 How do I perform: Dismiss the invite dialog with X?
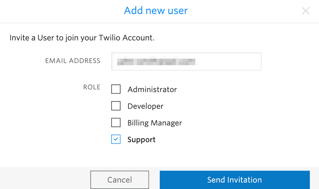[306, 11]
